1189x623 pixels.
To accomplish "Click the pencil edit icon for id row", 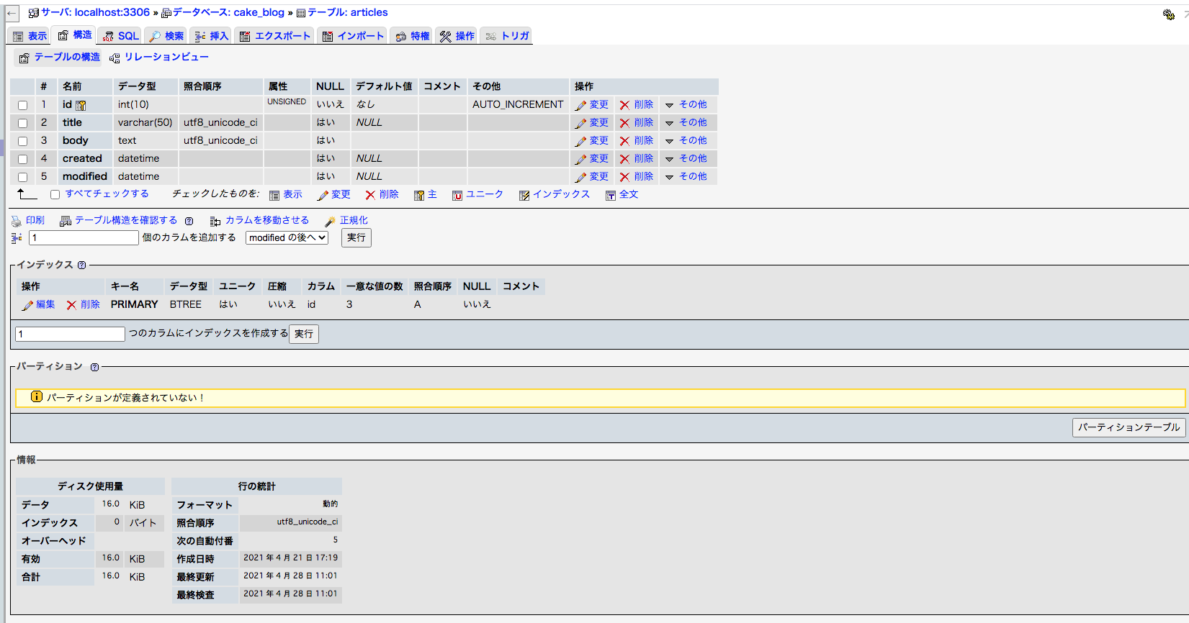I will [x=580, y=105].
